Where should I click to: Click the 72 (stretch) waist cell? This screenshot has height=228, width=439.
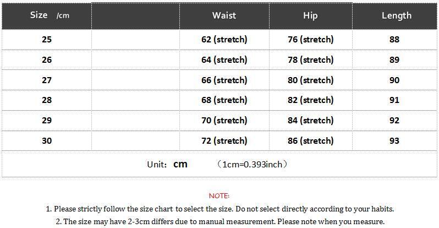click(x=224, y=141)
